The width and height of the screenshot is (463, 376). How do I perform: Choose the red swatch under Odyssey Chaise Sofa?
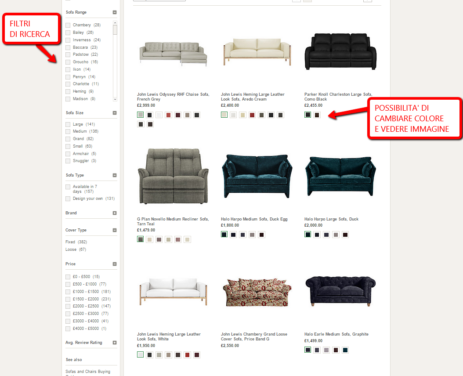(x=168, y=115)
